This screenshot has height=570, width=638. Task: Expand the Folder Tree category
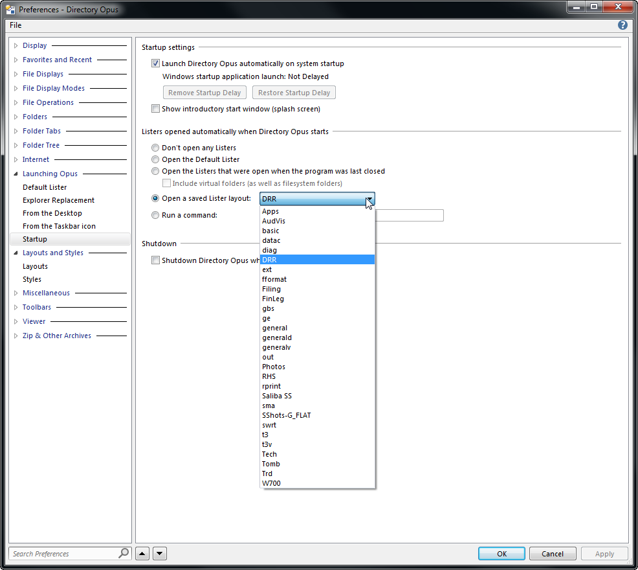pyautogui.click(x=16, y=146)
